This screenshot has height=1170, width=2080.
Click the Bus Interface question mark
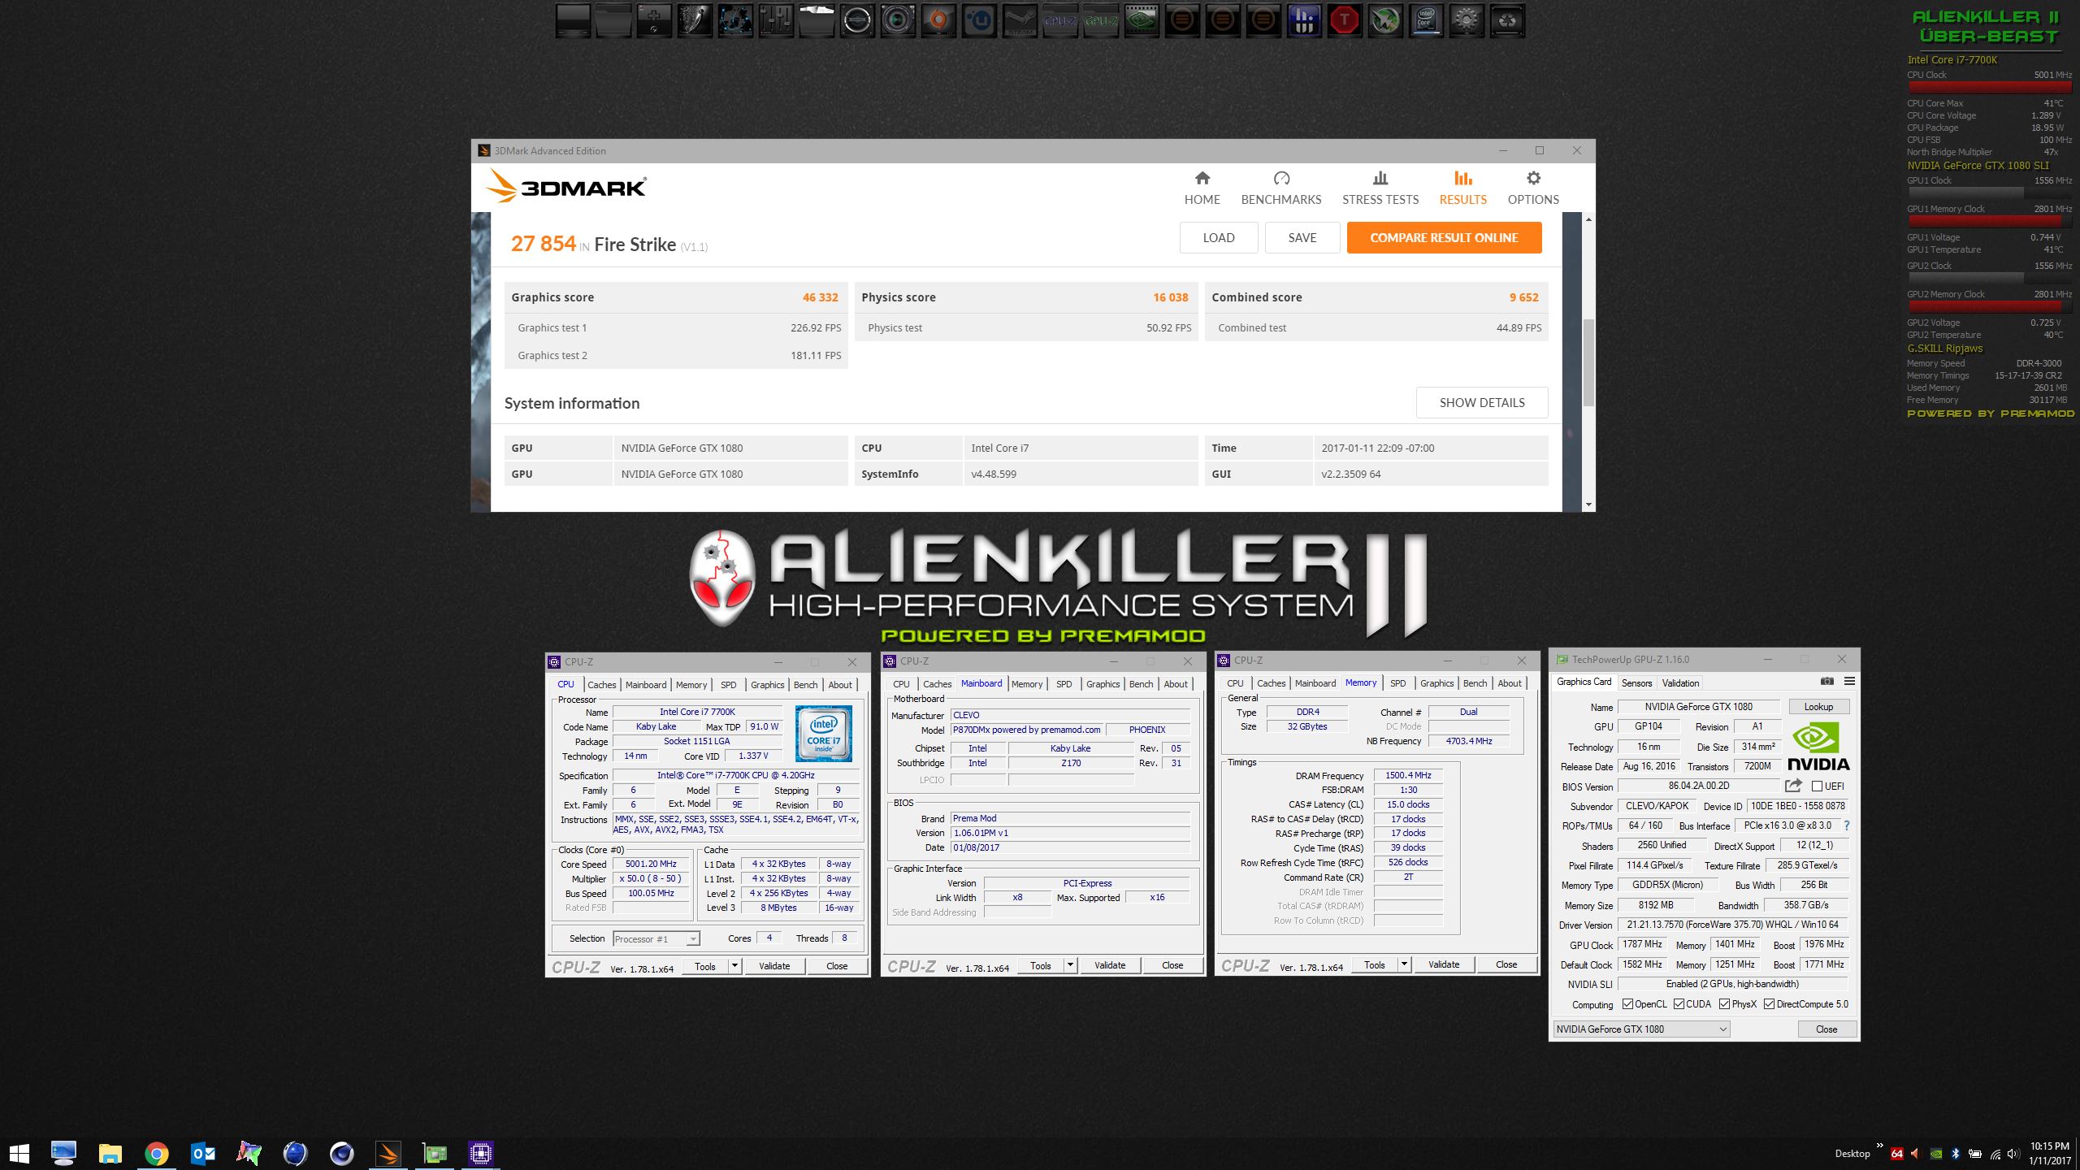(x=1847, y=825)
